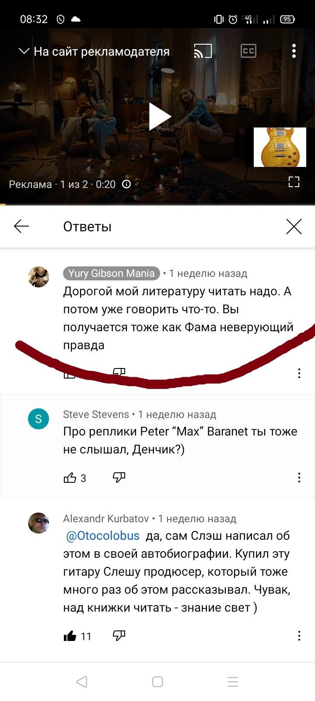The image size is (315, 701).
Task: Open the advertiser site link
Action: pos(101,52)
